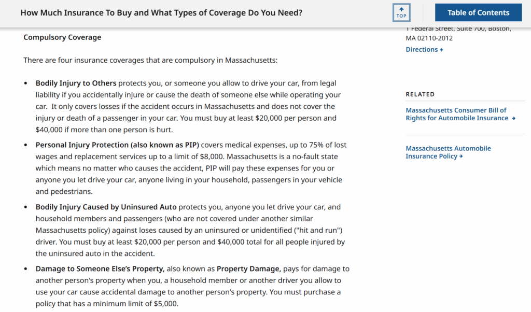Click bold Damage to Someone Else's Property term

pyautogui.click(x=100, y=269)
